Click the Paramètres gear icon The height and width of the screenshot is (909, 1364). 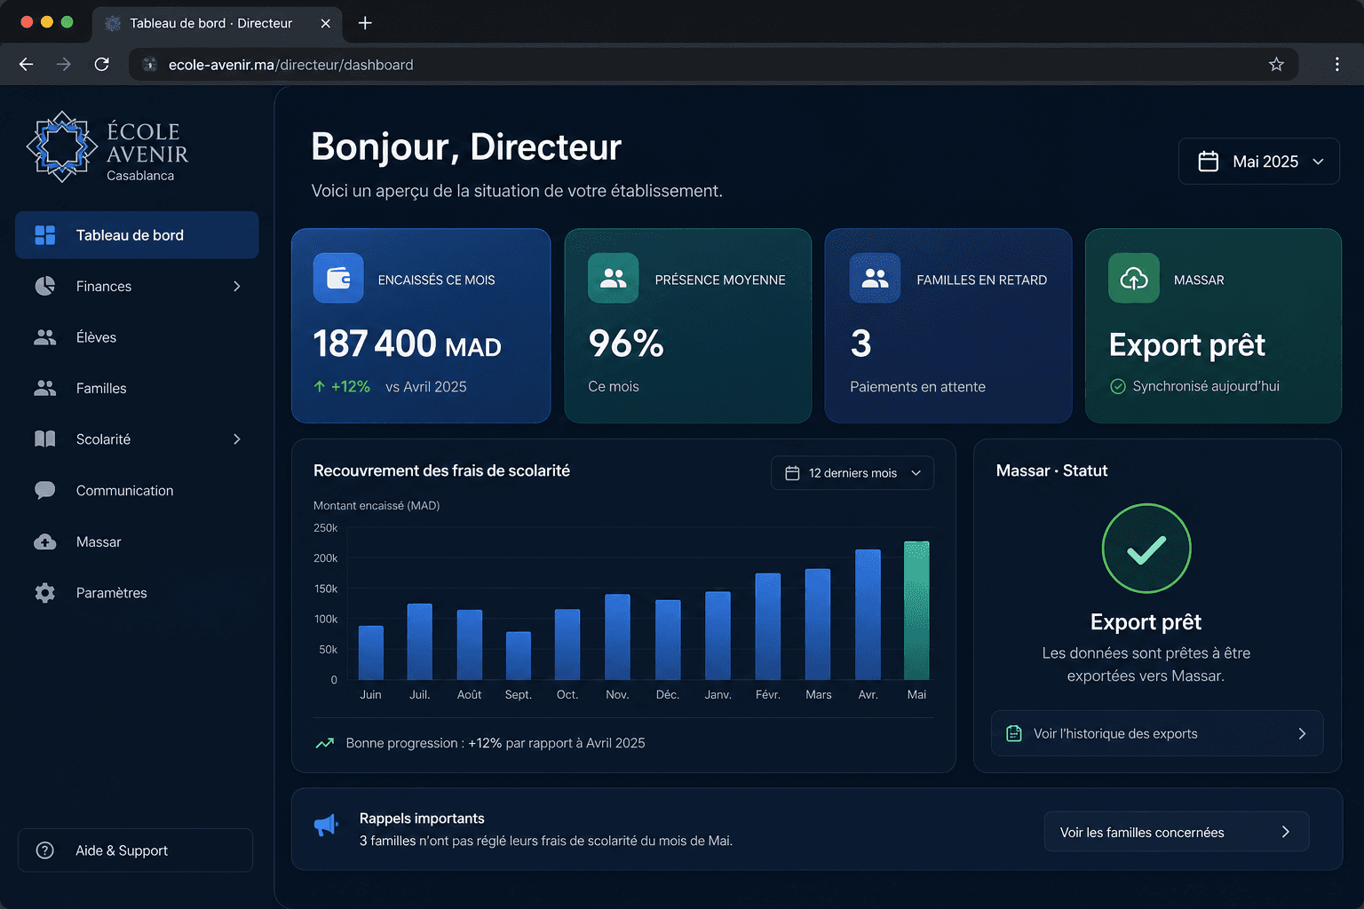click(x=45, y=593)
